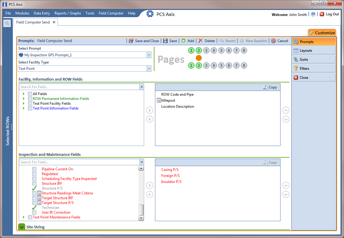Click the move-left arrow beside Facility fields tree
This screenshot has width=344, height=238.
tap(150, 119)
